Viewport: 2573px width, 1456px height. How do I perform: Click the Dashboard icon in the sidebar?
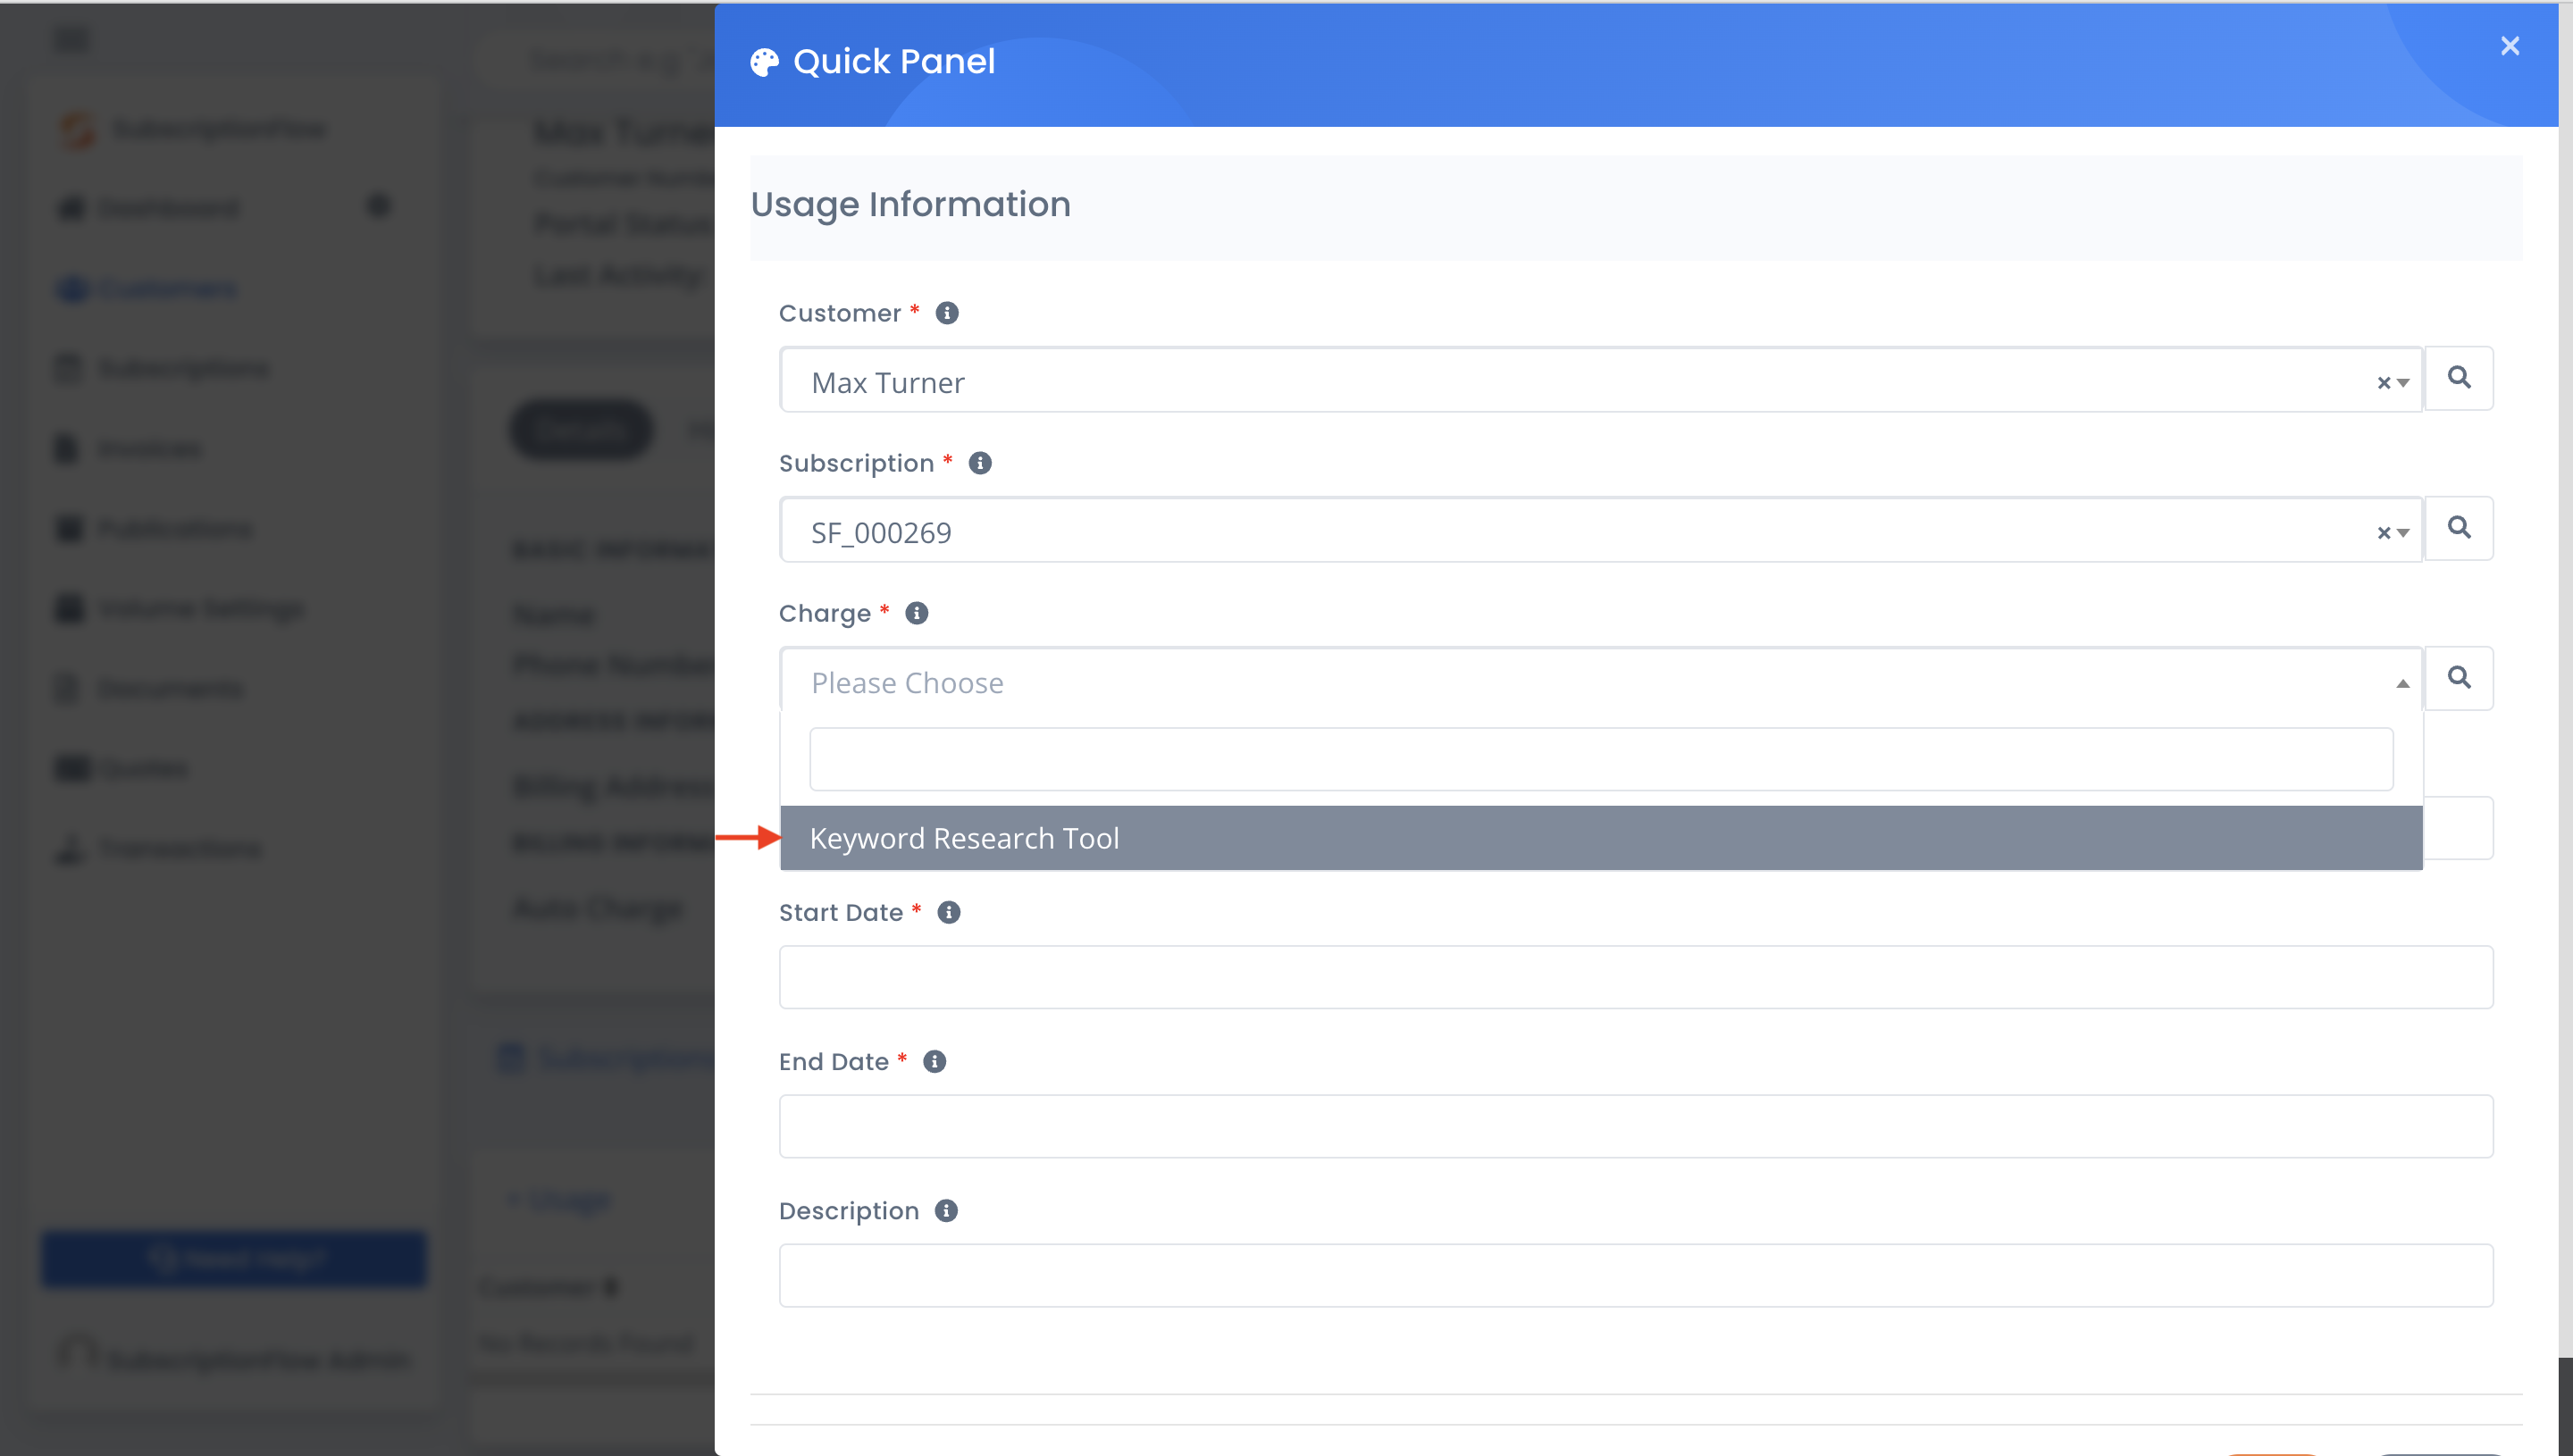click(x=67, y=208)
